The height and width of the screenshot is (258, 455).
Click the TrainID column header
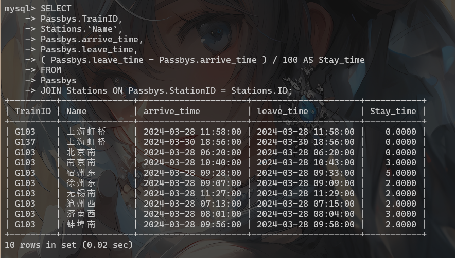click(x=33, y=111)
